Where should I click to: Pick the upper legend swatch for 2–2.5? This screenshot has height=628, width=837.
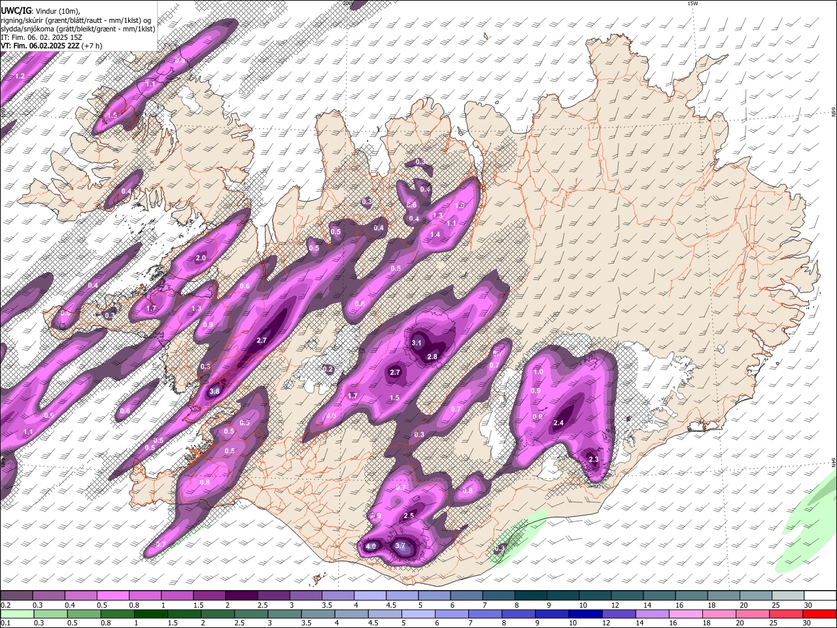pyautogui.click(x=241, y=596)
